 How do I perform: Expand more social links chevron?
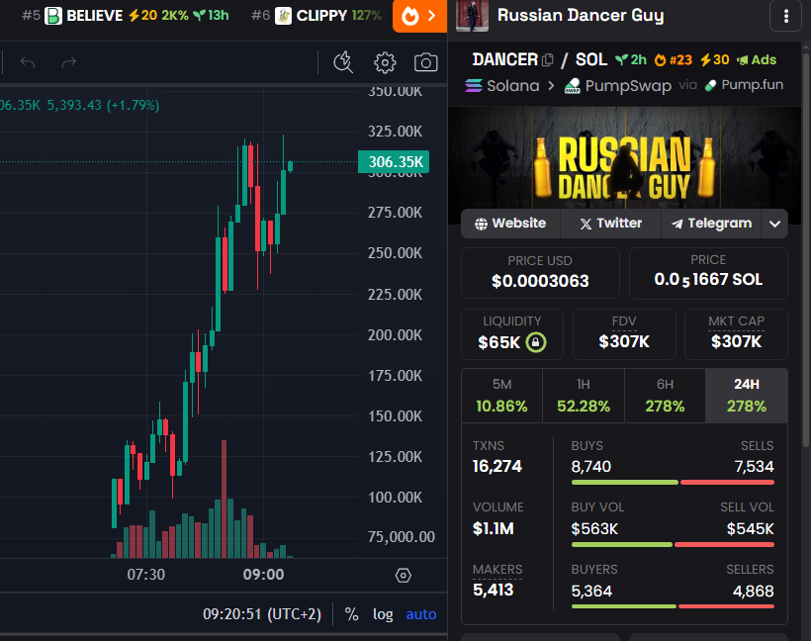pos(774,224)
